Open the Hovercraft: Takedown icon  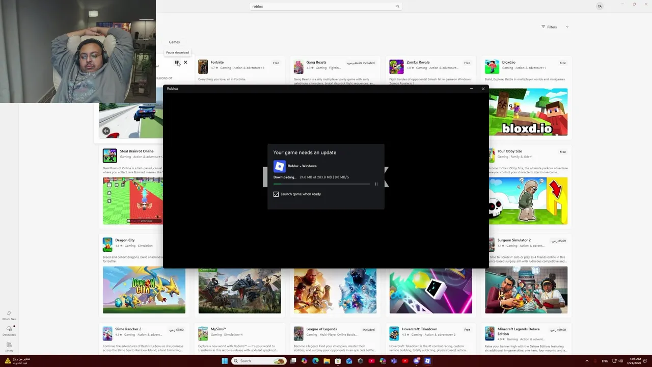pos(394,334)
